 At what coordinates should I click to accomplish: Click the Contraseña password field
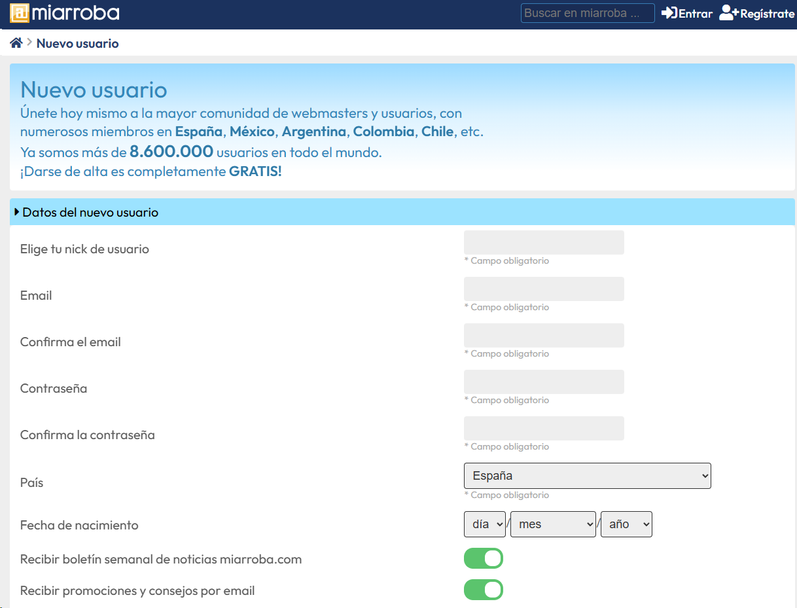pos(544,382)
